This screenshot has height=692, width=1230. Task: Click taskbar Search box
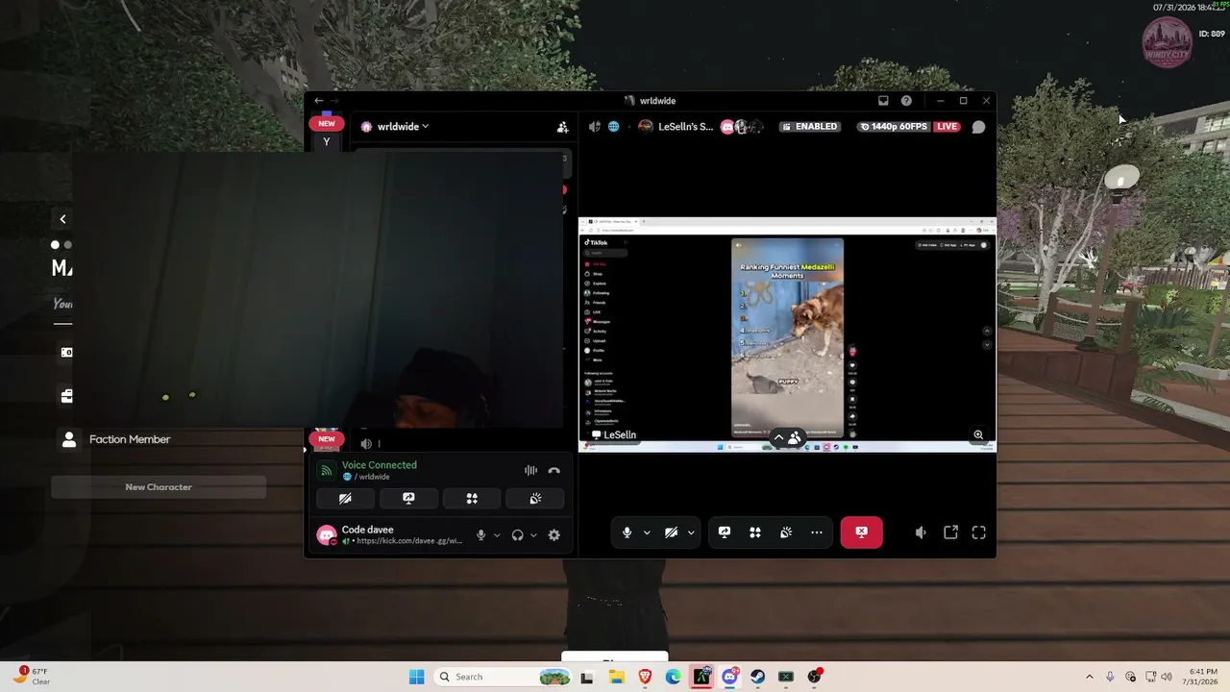point(504,677)
